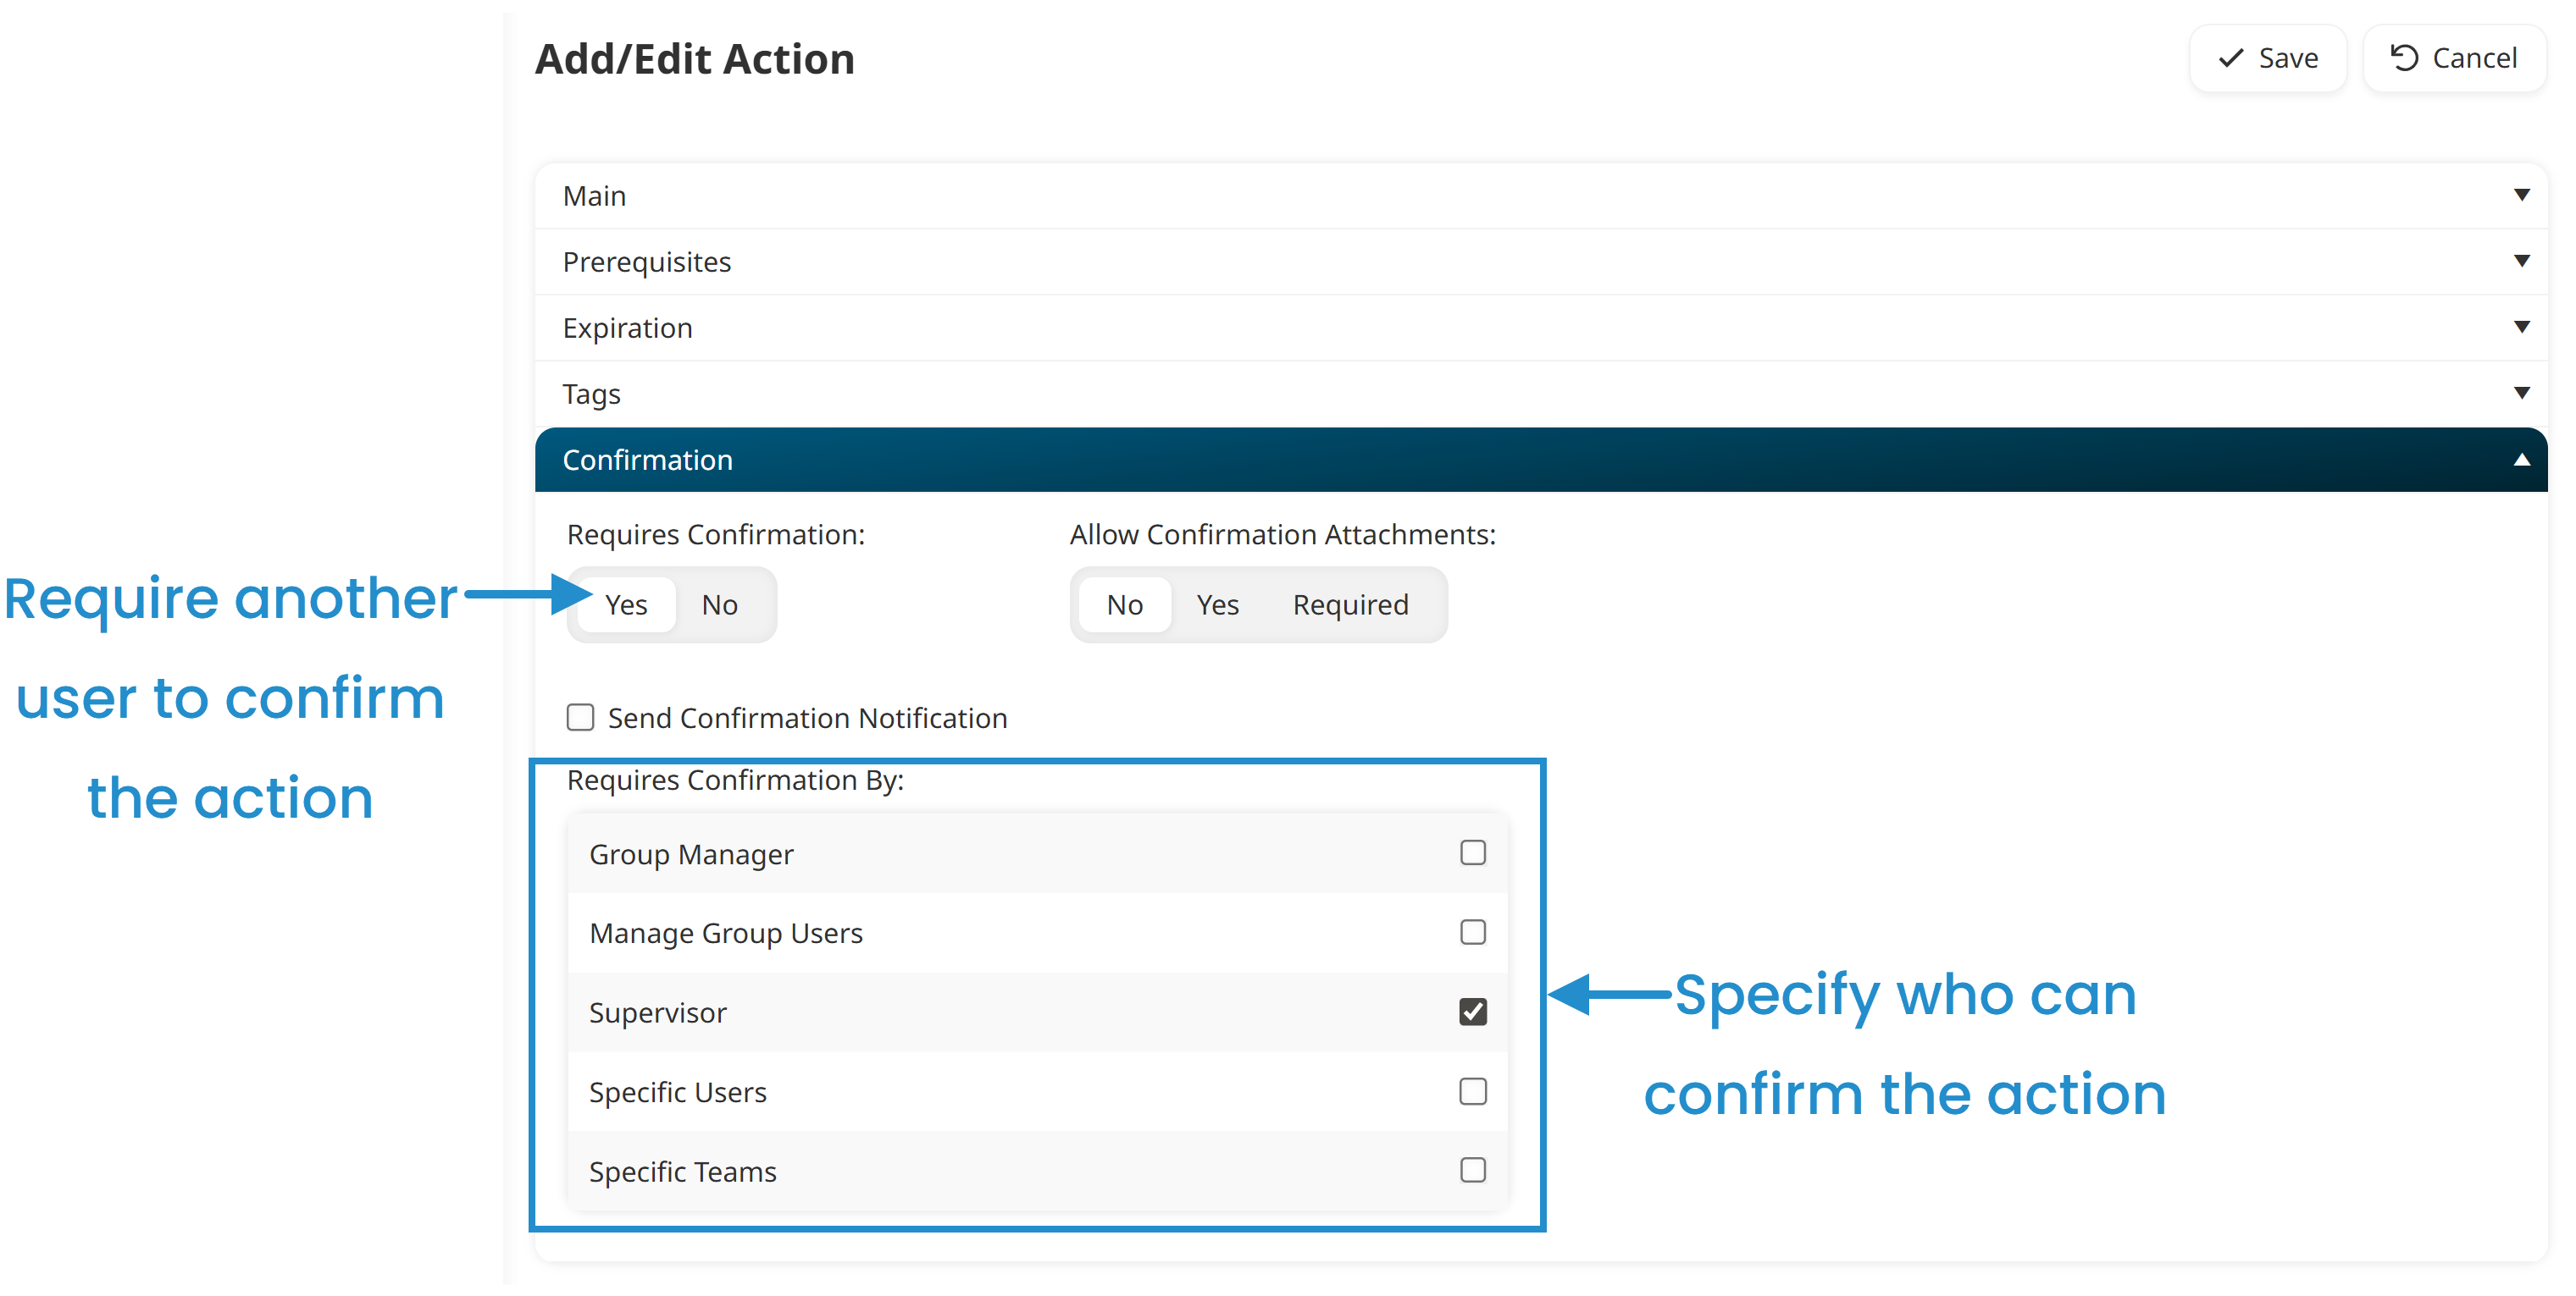Click the Tags section down arrow
This screenshot has height=1296, width=2576.
2521,393
